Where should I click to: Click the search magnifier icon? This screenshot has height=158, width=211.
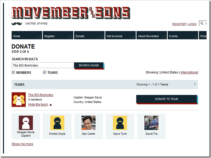[202, 23]
